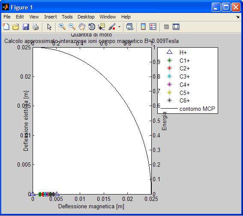Open a file with the folder icon
The height and width of the screenshot is (216, 243).
point(16,27)
